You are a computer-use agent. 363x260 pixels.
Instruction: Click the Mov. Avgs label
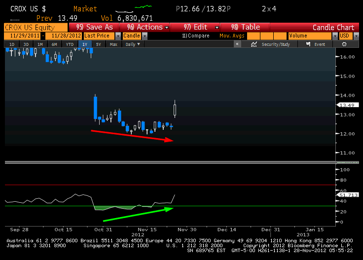coord(232,36)
